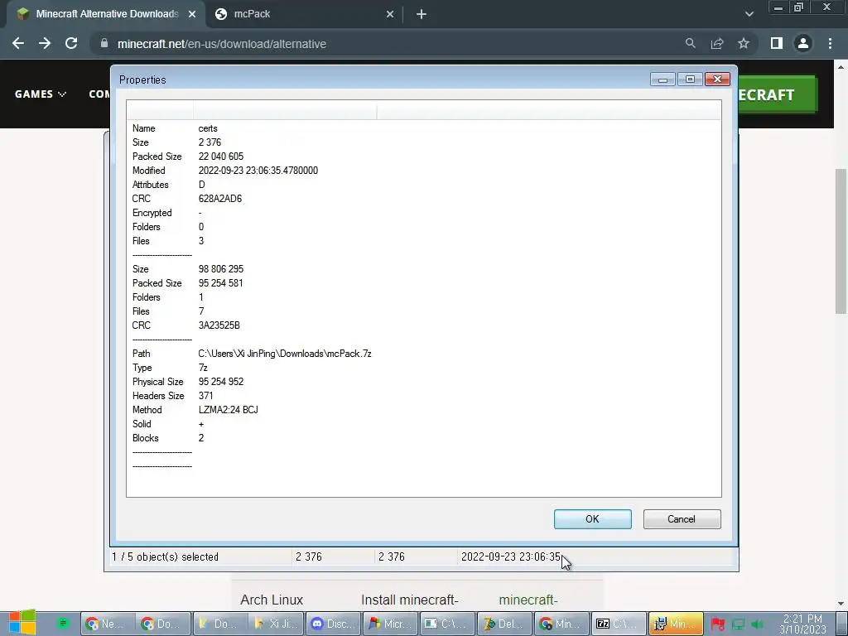Select the Packed Size value '95 254 581'
The image size is (848, 636).
point(220,283)
